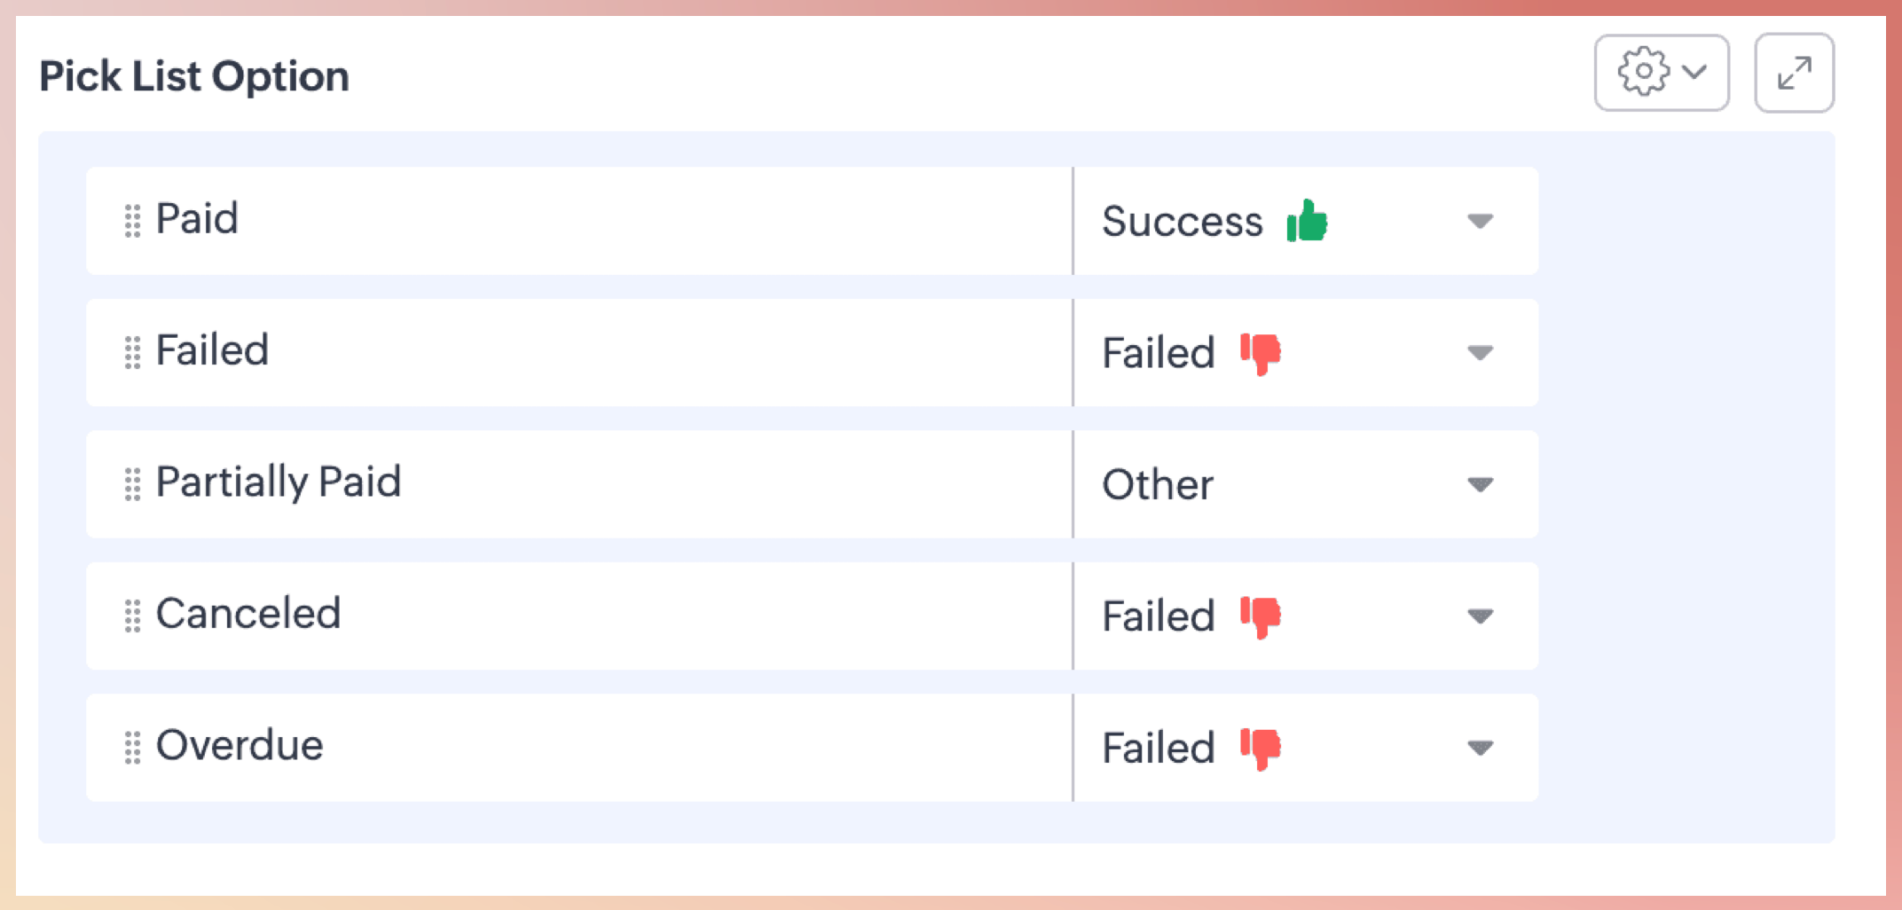Click the drag handle beside Canceled
Viewport: 1902px width, 910px height.
point(132,616)
